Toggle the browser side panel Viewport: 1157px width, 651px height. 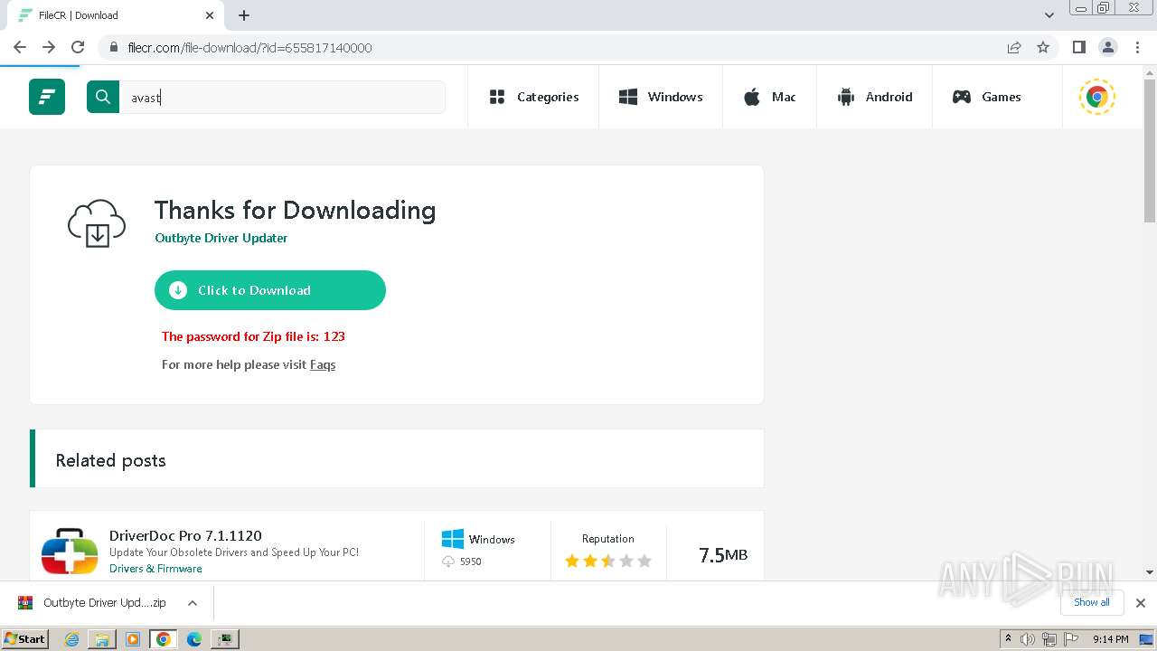(1078, 47)
